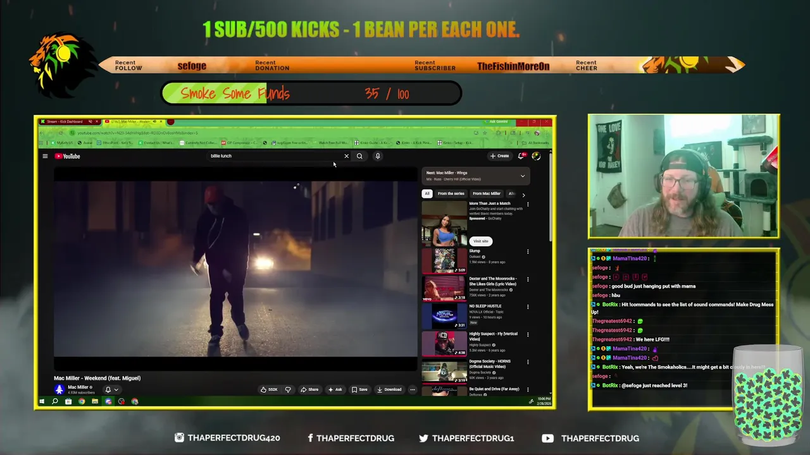Switch to the Mac Miller YouTube browser tab

[x=133, y=122]
